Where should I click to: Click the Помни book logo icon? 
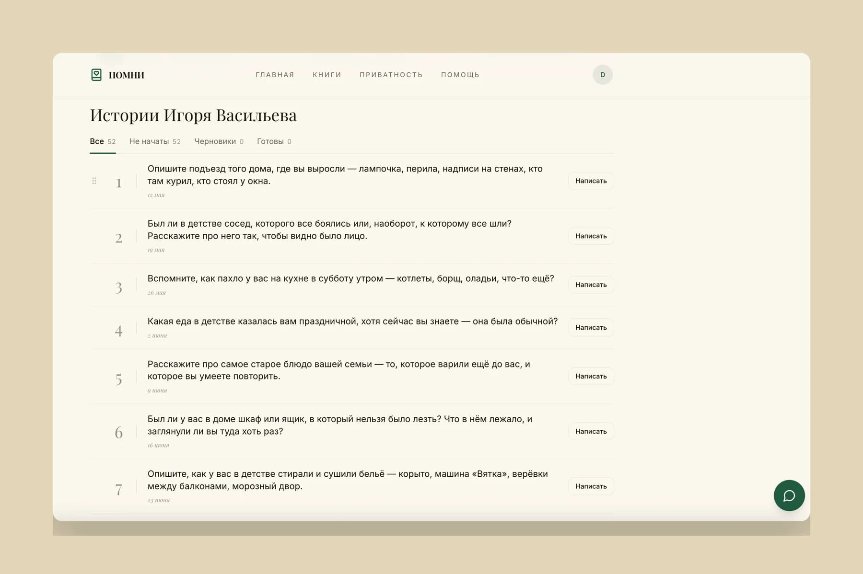point(96,75)
